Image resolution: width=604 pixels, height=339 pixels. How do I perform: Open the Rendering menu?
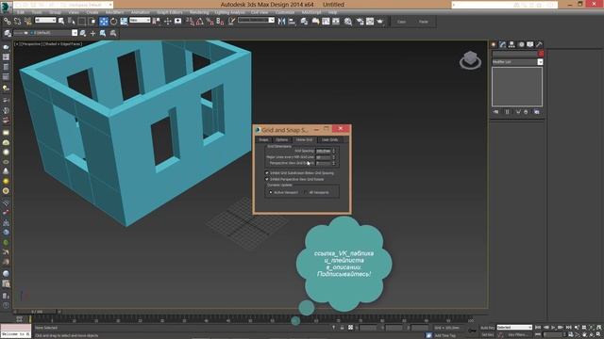199,12
